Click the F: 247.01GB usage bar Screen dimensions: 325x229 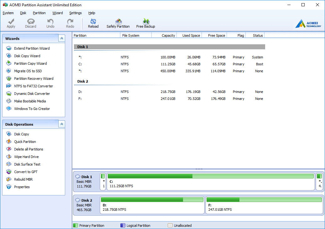point(264,200)
